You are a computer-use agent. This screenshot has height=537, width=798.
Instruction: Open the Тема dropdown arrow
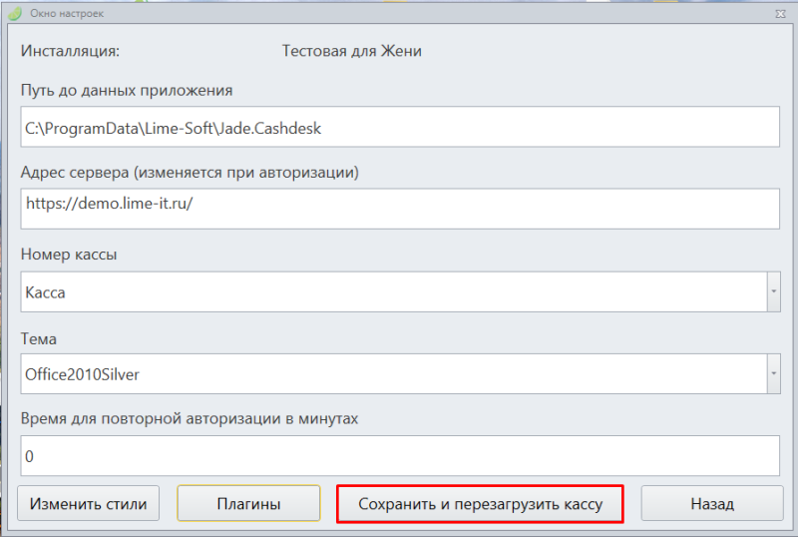[774, 373]
